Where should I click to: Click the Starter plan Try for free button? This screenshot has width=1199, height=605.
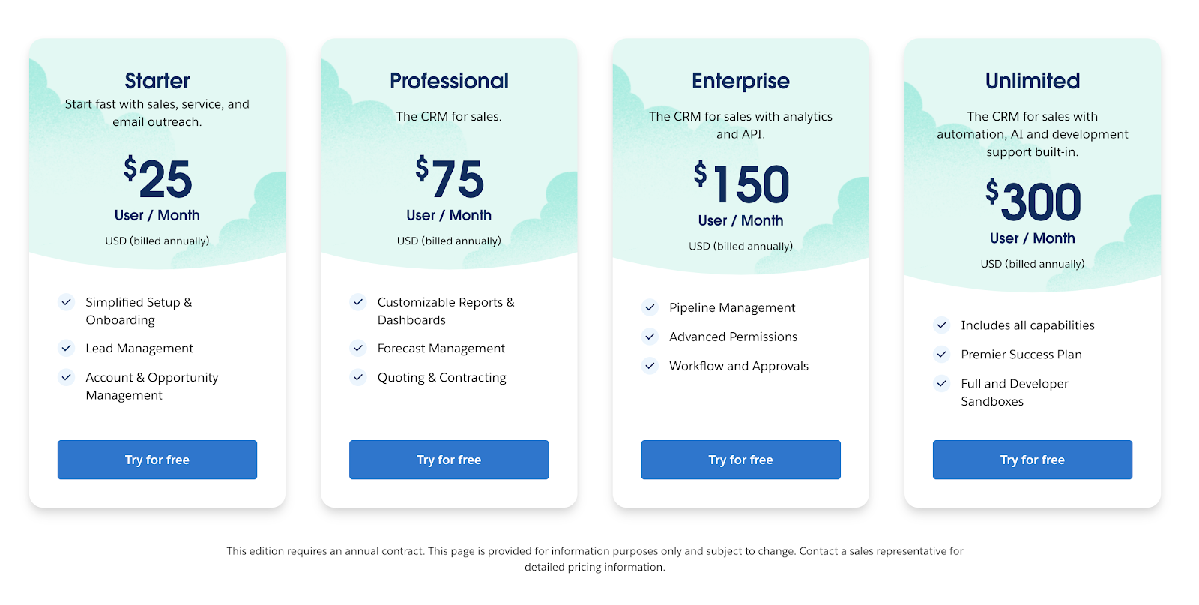click(x=157, y=460)
